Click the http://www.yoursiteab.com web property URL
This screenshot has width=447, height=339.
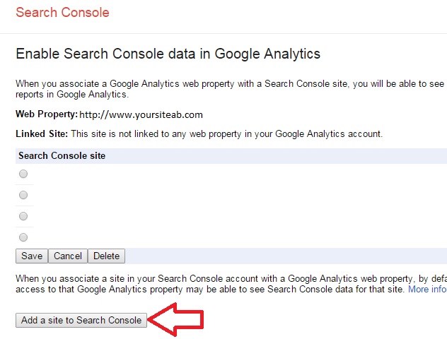141,114
